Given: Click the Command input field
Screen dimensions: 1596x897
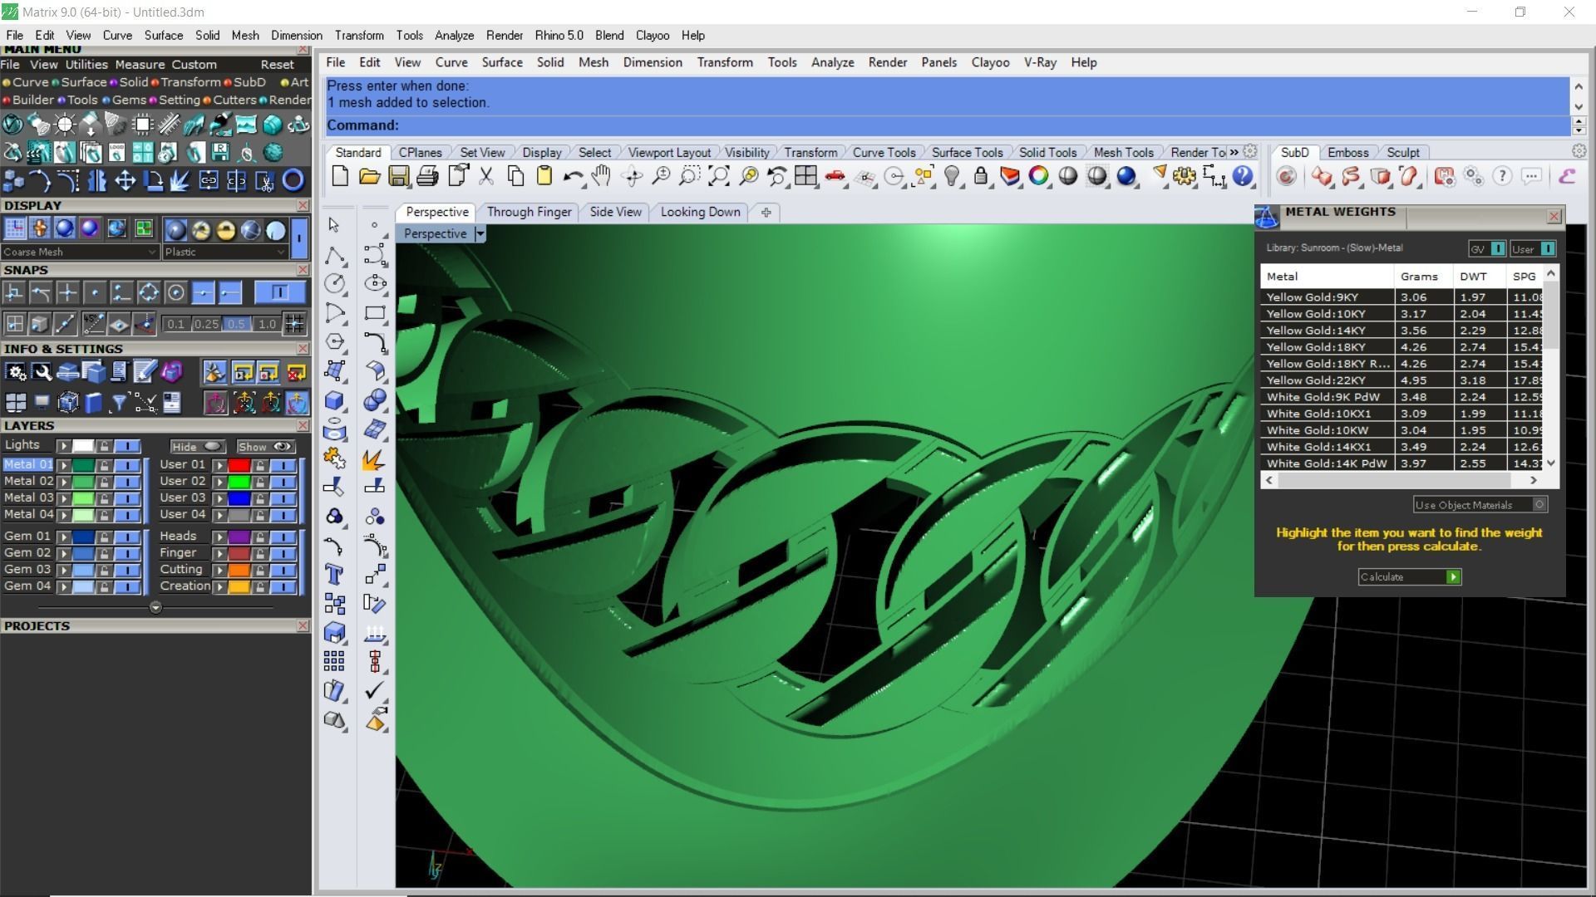Looking at the screenshot, I should pyautogui.click(x=948, y=125).
